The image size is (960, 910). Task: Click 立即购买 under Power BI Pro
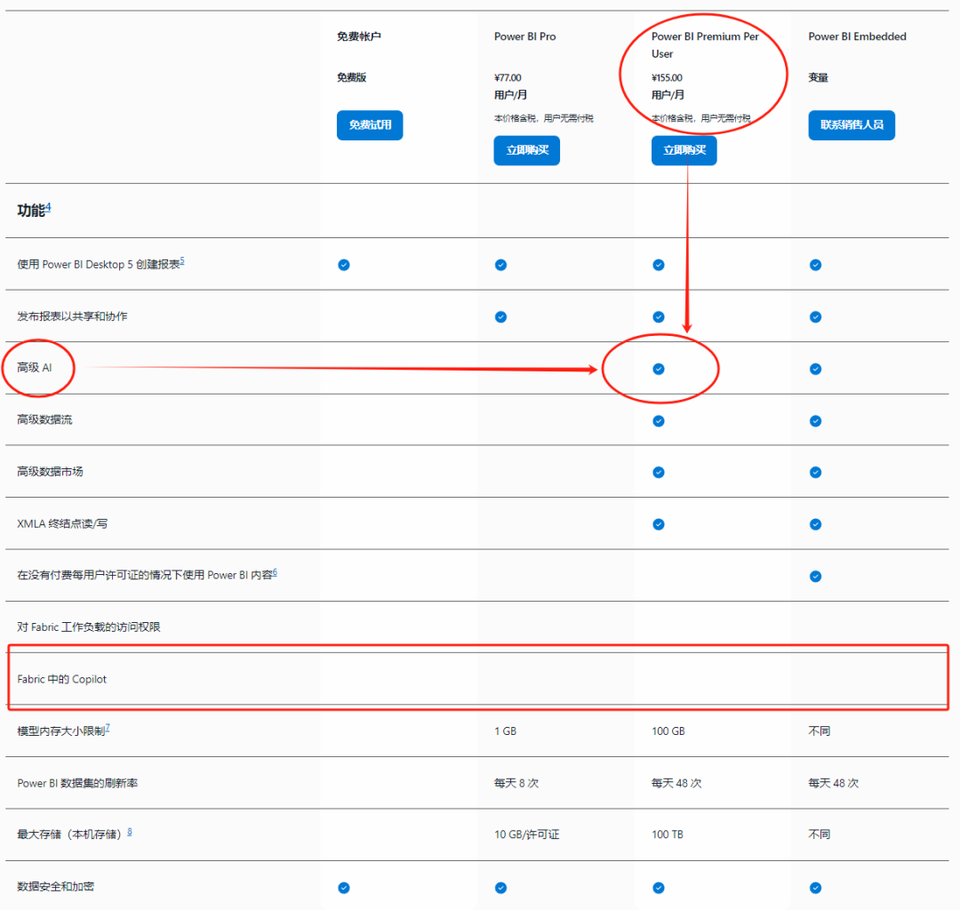pyautogui.click(x=526, y=150)
